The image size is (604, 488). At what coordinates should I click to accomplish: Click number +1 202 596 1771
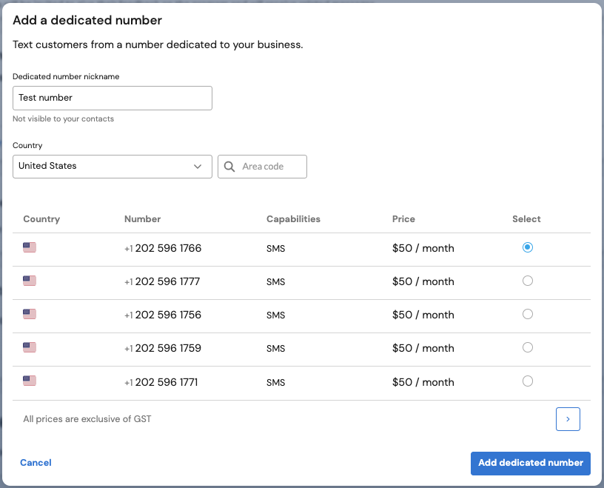tap(161, 382)
